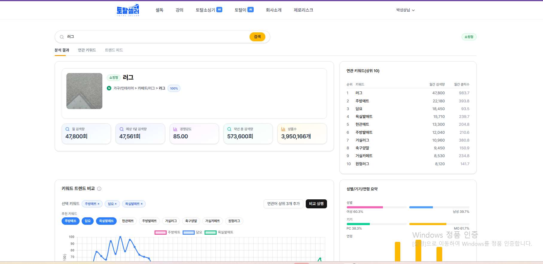The width and height of the screenshot is (543, 264).
Task: Toggle the 거실카페트 recommended keyword pill
Action: point(212,221)
